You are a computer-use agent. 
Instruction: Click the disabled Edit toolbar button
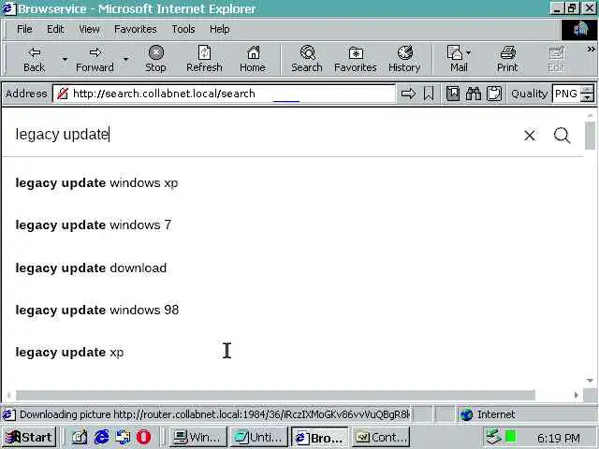(x=556, y=59)
